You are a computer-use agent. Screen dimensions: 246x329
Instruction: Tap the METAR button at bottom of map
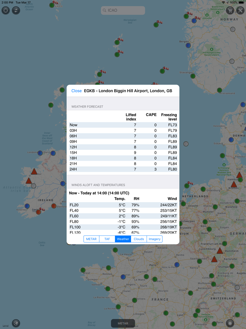(x=123, y=323)
